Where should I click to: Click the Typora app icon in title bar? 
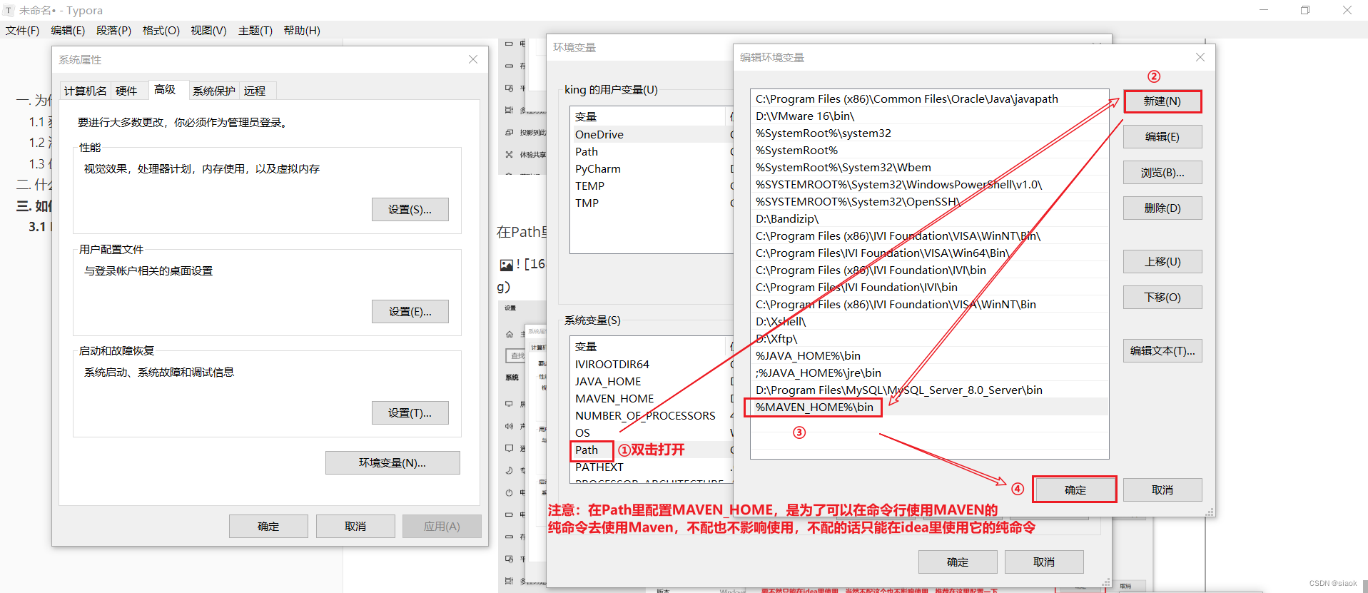coord(9,11)
